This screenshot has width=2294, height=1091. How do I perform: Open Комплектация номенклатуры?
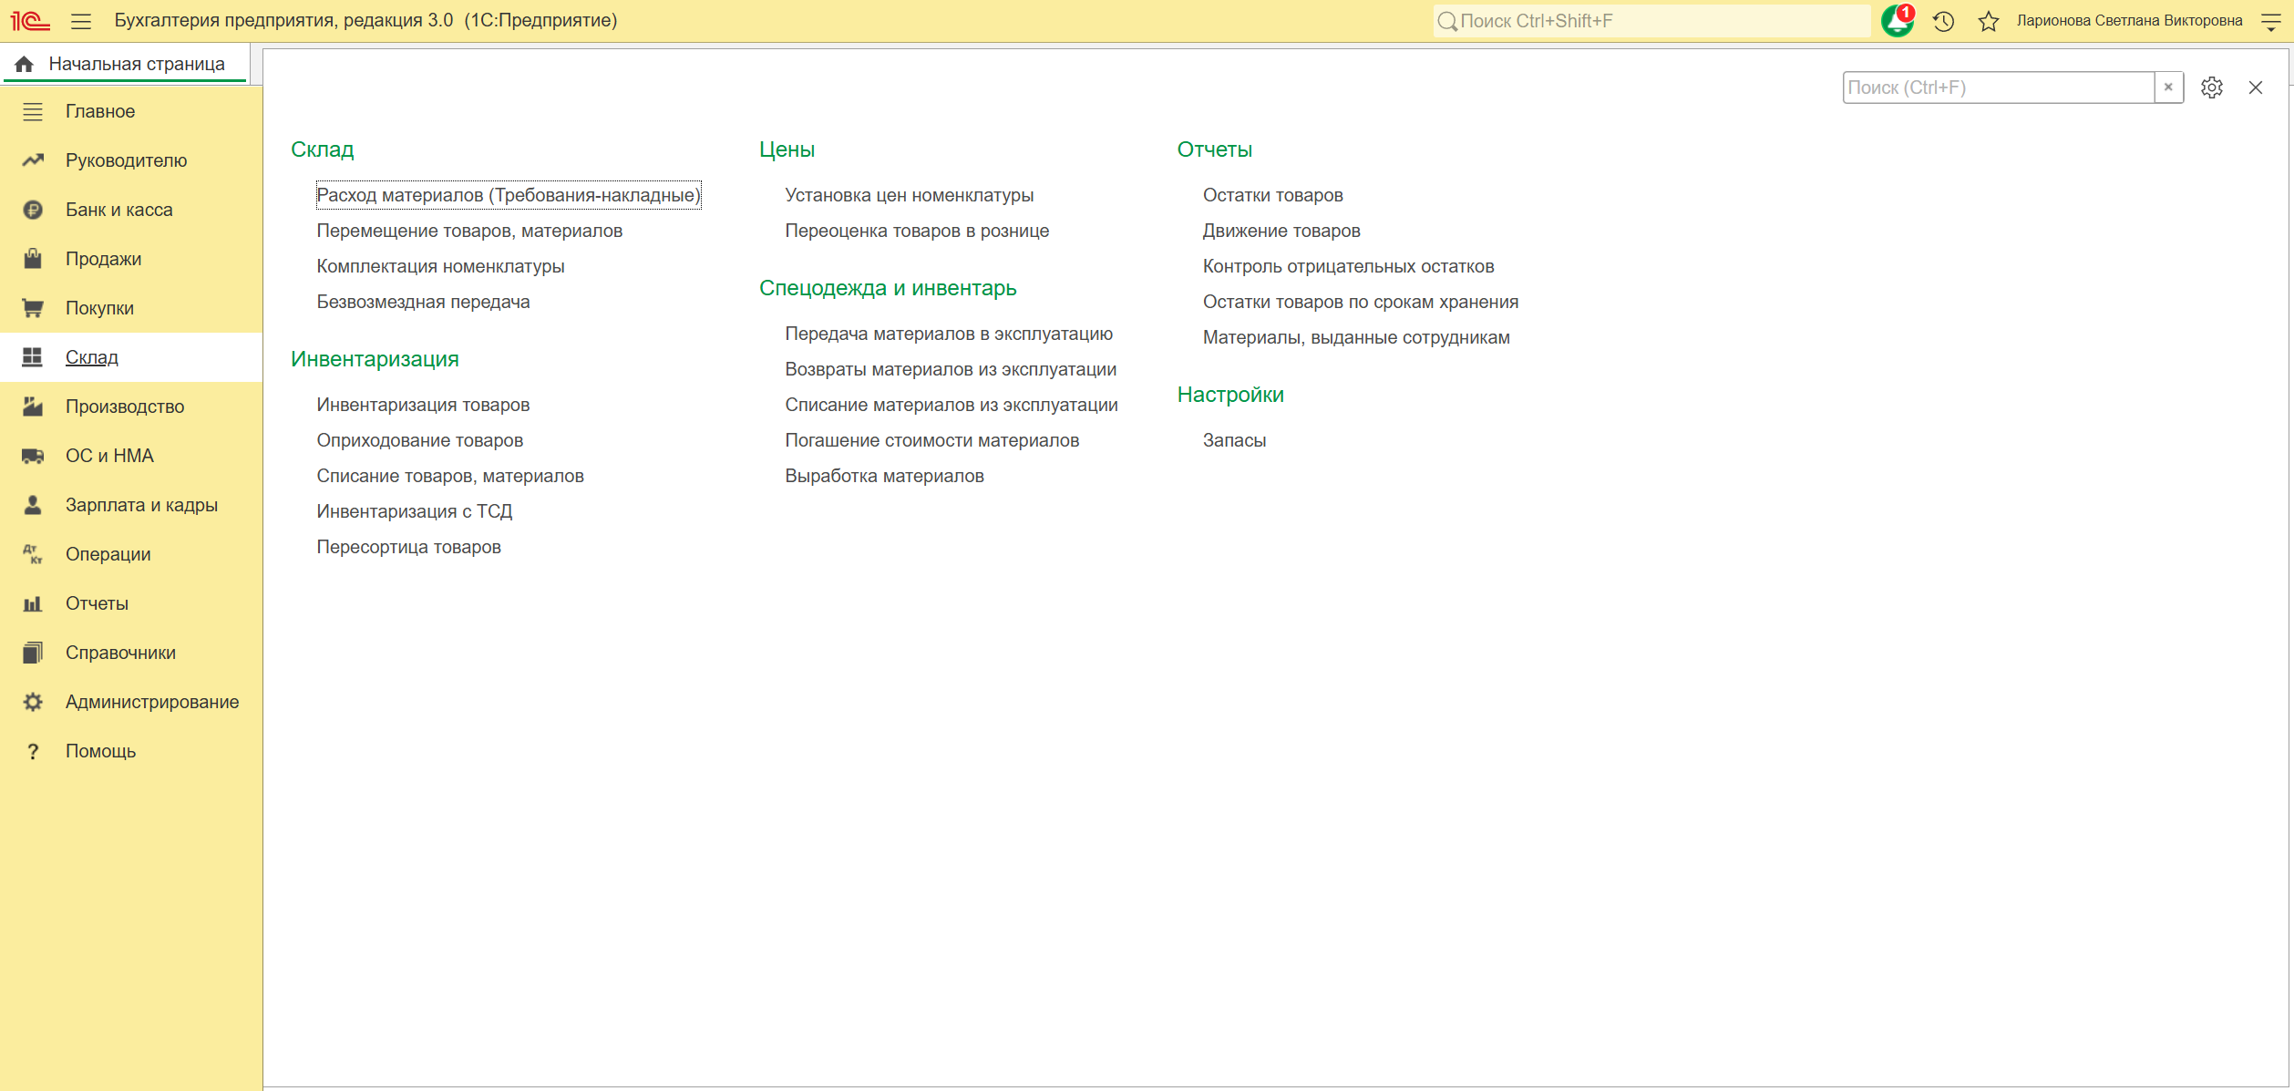point(440,266)
